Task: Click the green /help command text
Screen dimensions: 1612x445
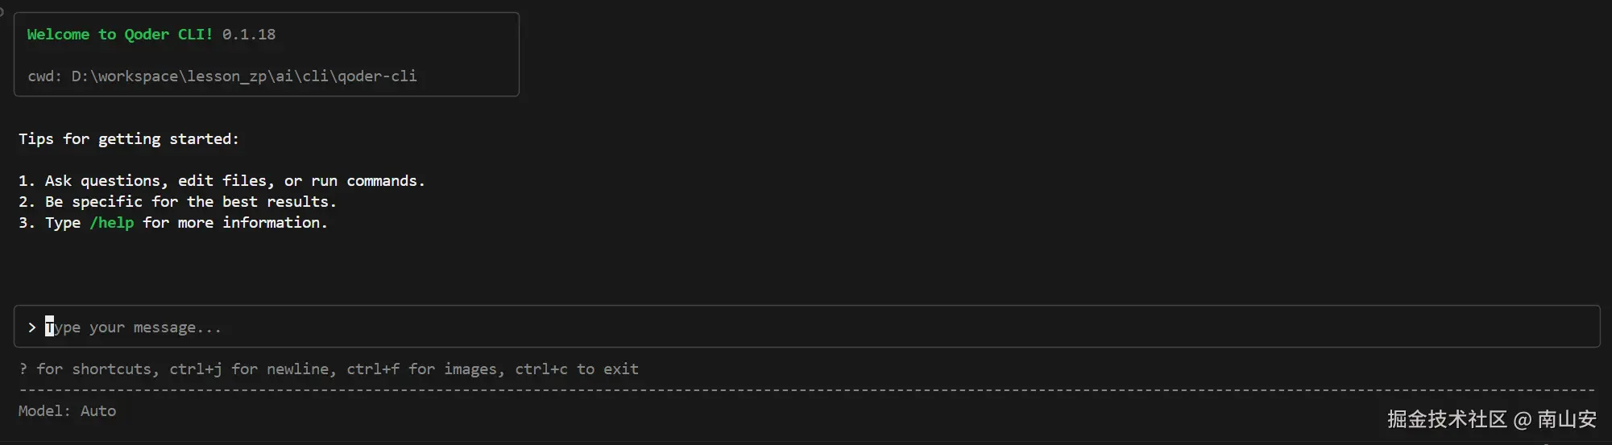Action: click(x=111, y=223)
